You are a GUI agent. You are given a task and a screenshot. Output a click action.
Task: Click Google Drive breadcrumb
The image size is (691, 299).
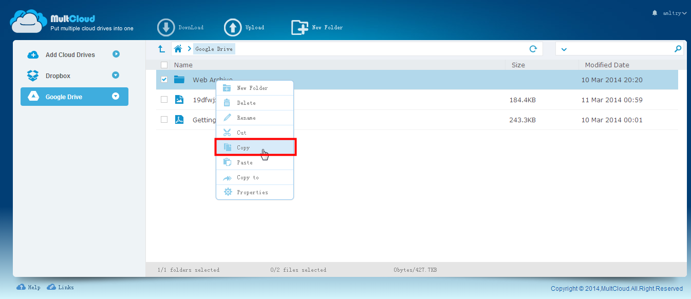coord(214,49)
